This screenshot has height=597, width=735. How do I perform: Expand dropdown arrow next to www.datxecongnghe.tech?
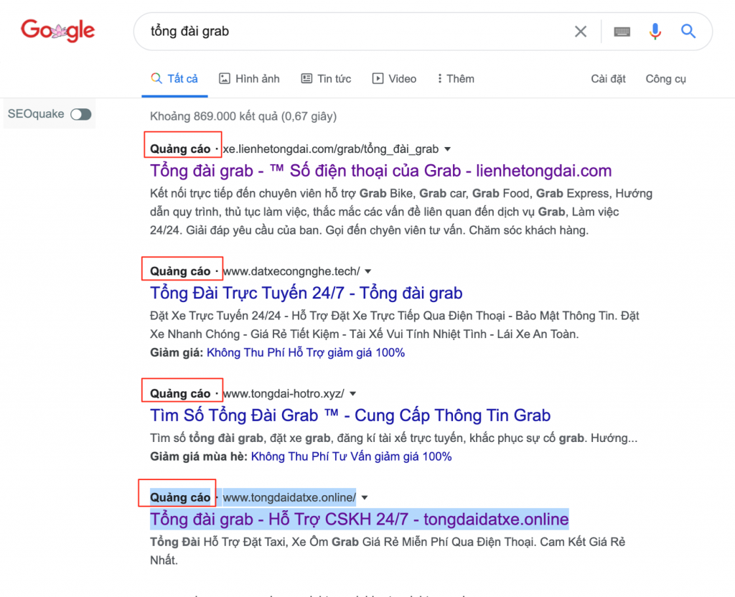tap(368, 271)
